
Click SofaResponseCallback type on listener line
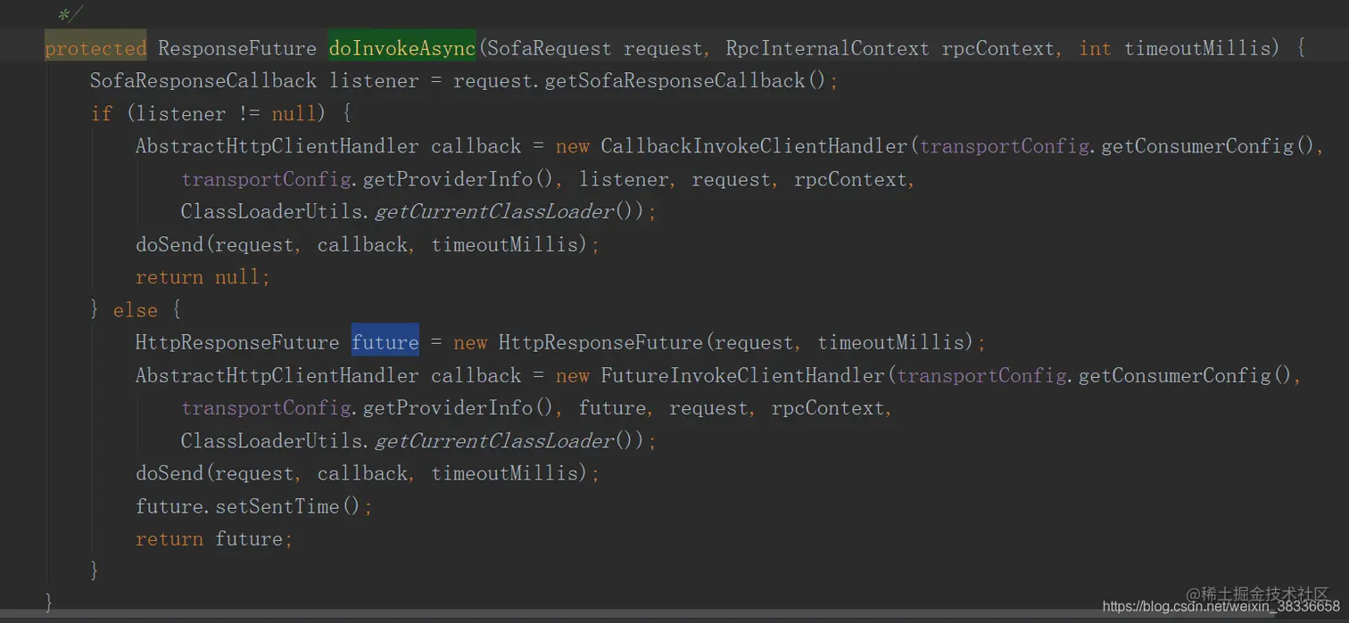203,81
